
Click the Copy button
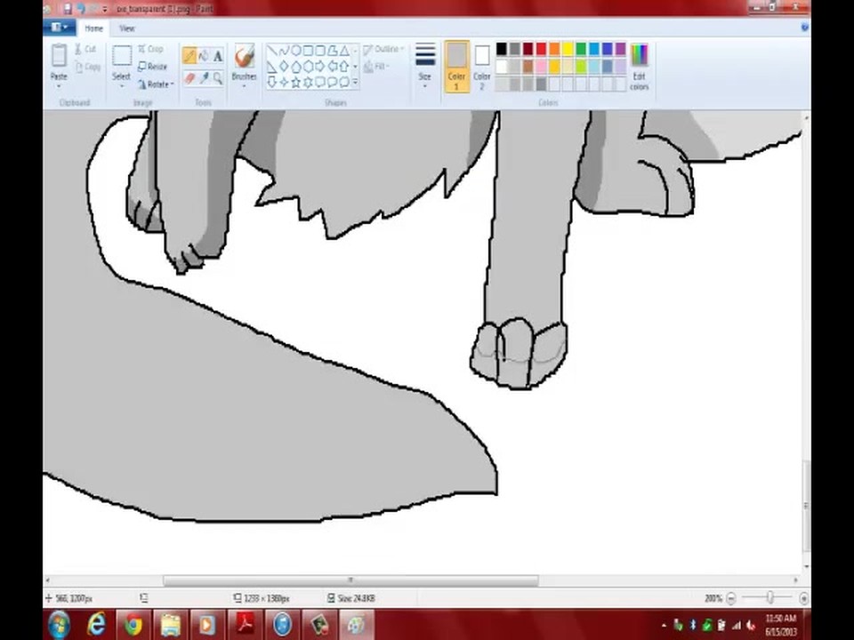click(87, 67)
